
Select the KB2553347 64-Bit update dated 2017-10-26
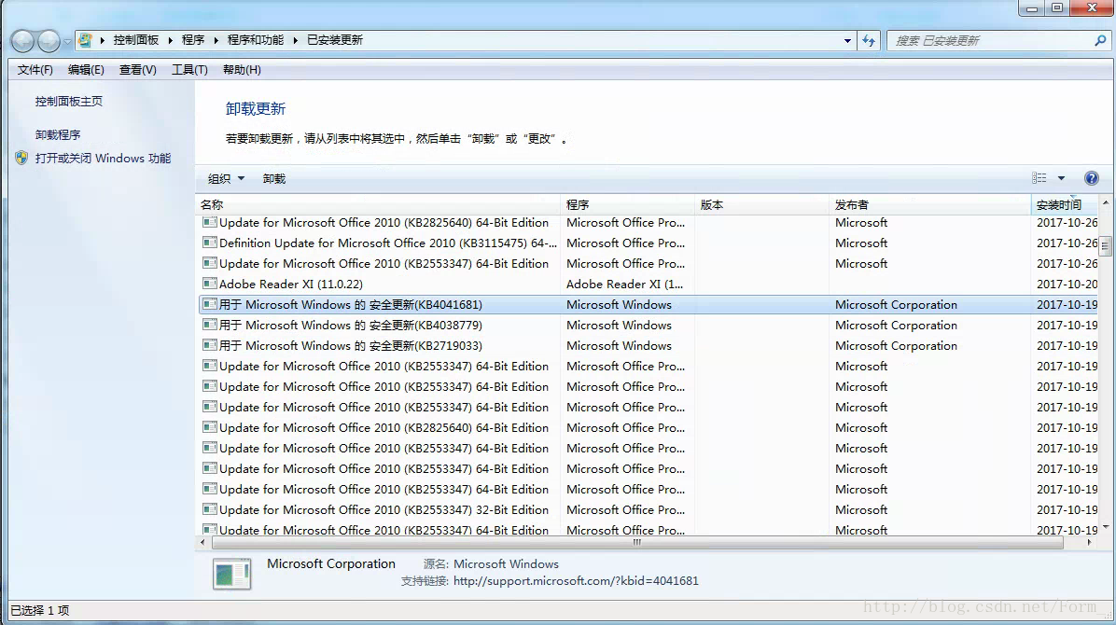(648, 263)
